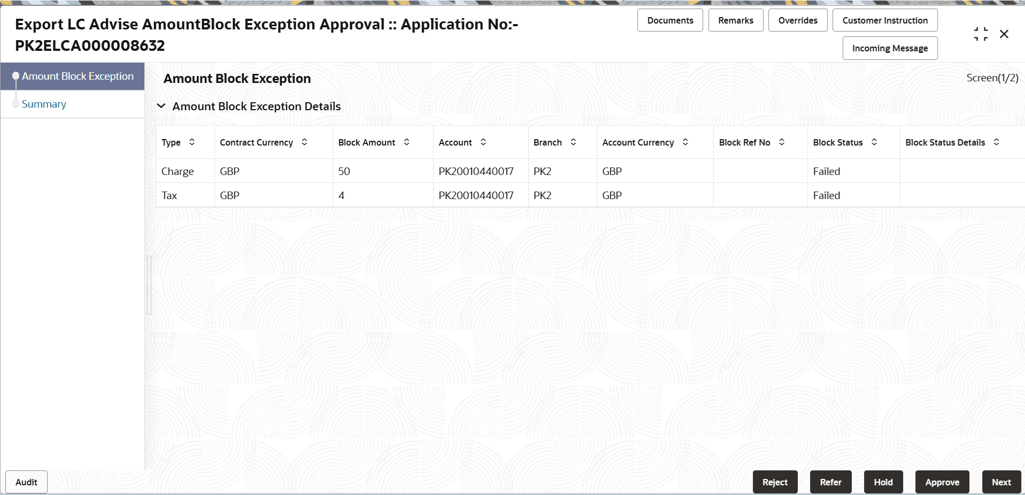Collapse Amount Block Exception Details section
This screenshot has width=1025, height=495.
point(161,106)
